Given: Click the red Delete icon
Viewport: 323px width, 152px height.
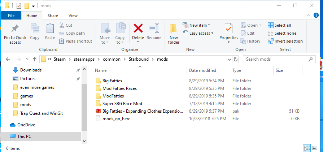Looking at the screenshot, I should pos(138,29).
